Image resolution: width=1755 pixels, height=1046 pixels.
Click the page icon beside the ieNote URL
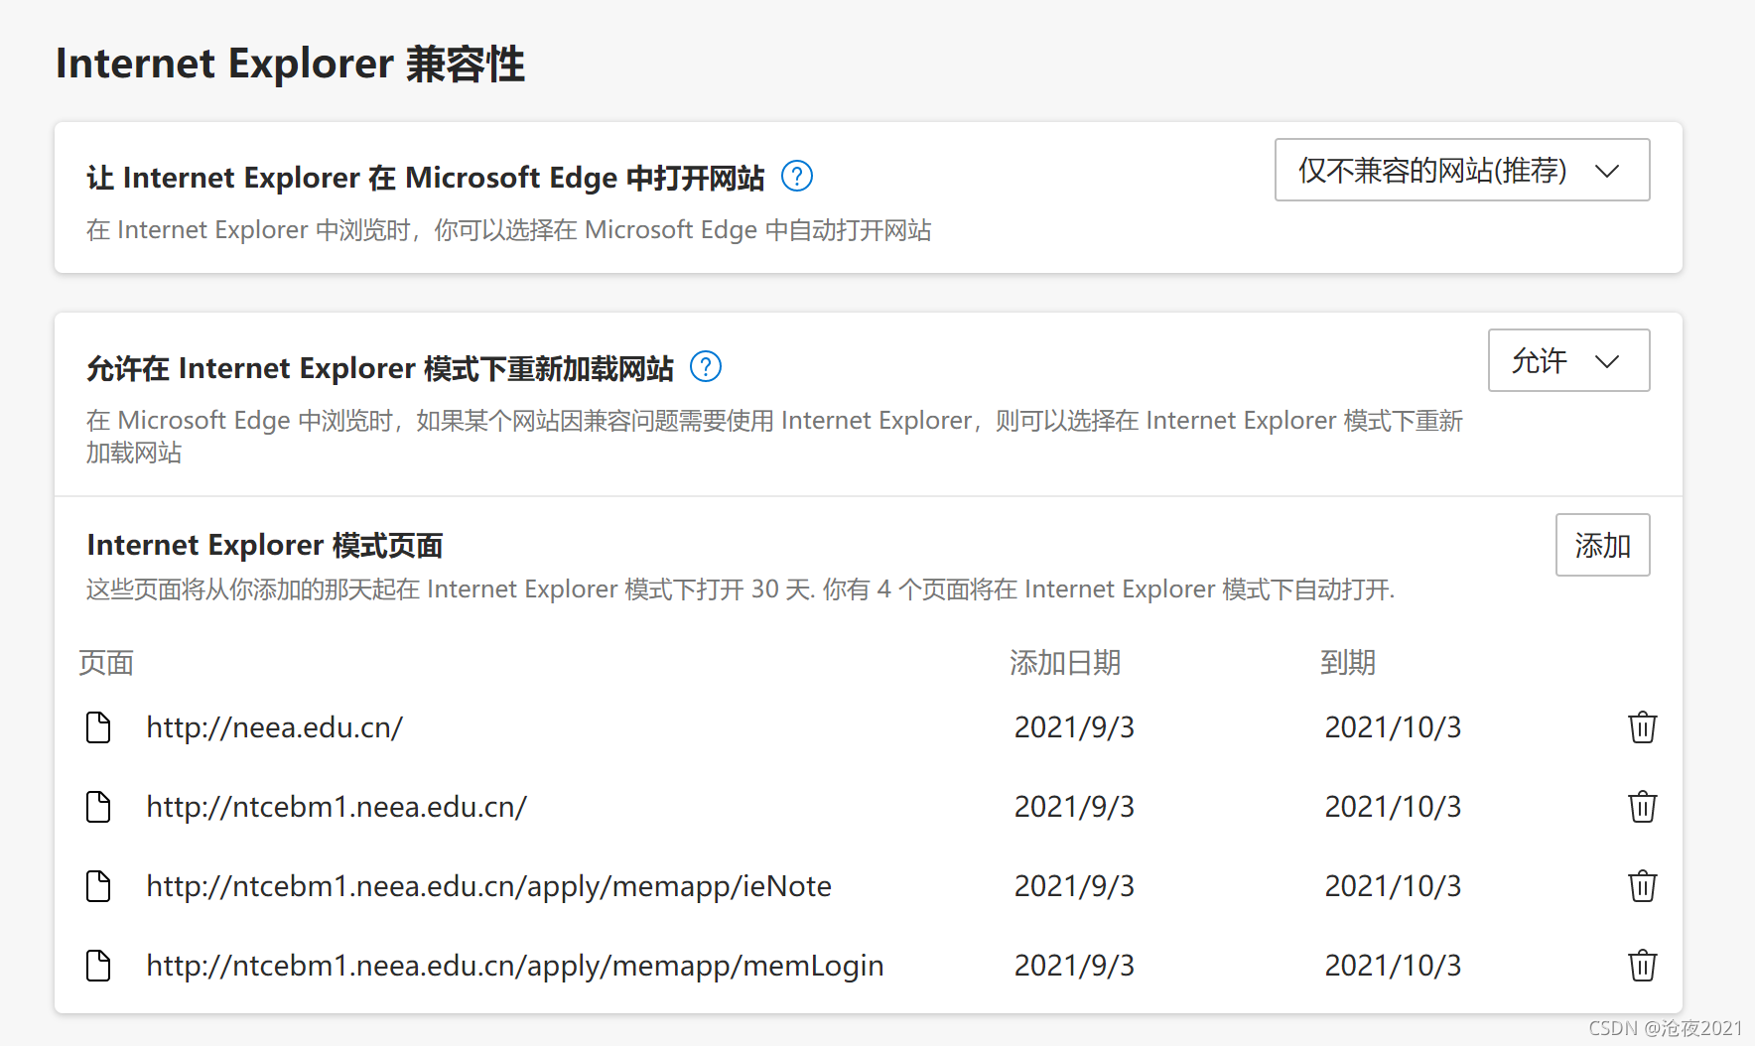click(x=98, y=886)
